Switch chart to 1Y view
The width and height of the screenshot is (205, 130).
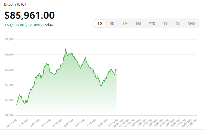pyautogui.click(x=166, y=24)
